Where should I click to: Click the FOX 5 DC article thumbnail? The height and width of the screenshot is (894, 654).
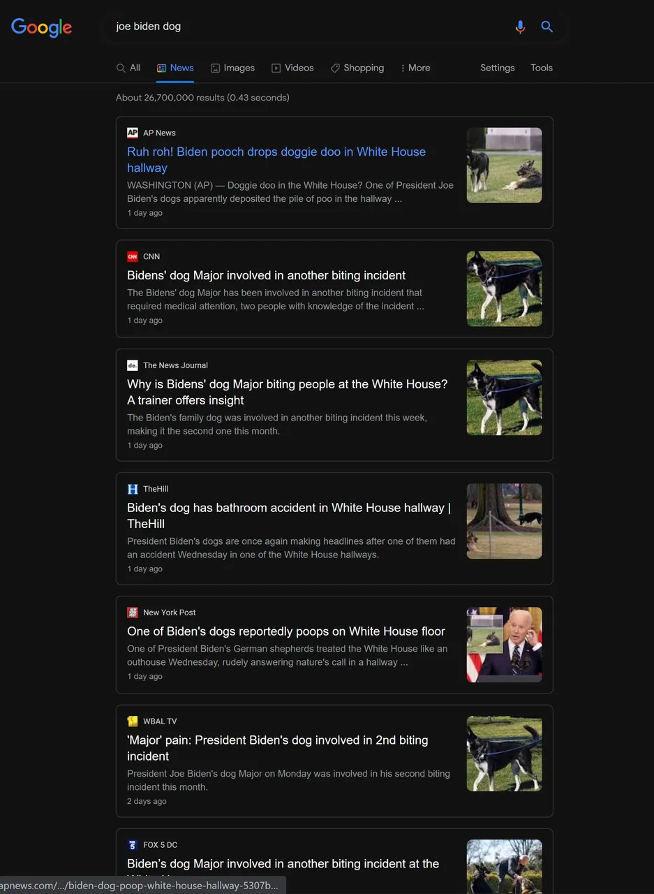tap(504, 867)
